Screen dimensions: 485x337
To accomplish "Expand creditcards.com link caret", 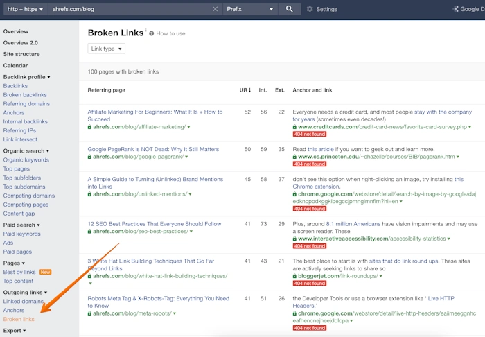I will (x=470, y=127).
